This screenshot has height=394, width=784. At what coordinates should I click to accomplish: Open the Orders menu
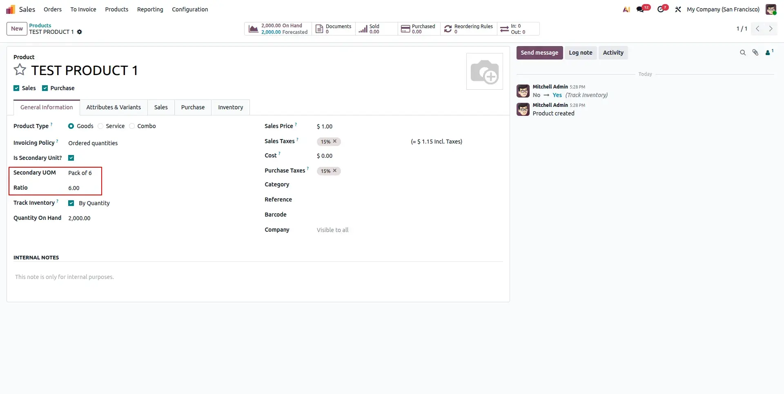click(53, 9)
